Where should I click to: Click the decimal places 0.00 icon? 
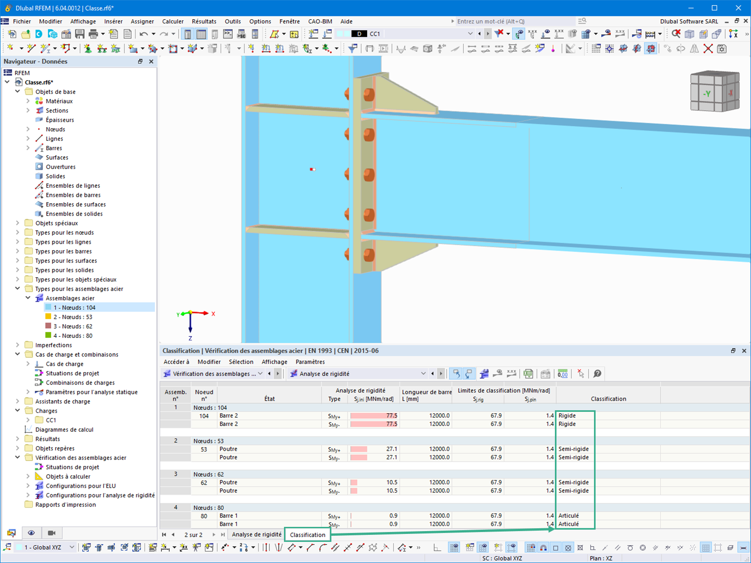click(x=563, y=374)
